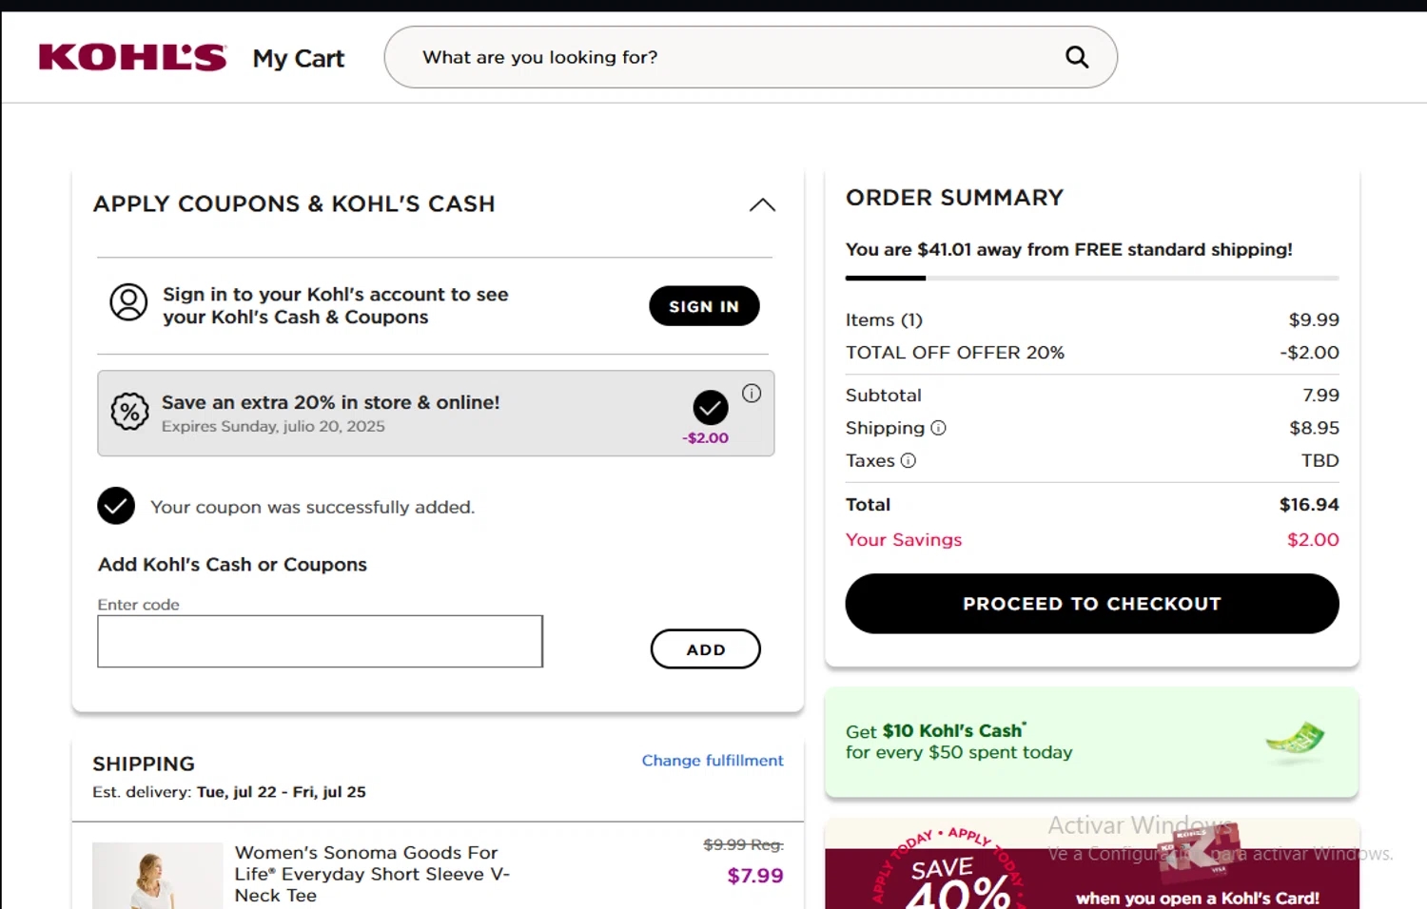Click the Taxes info icon
This screenshot has width=1427, height=909.
[909, 461]
